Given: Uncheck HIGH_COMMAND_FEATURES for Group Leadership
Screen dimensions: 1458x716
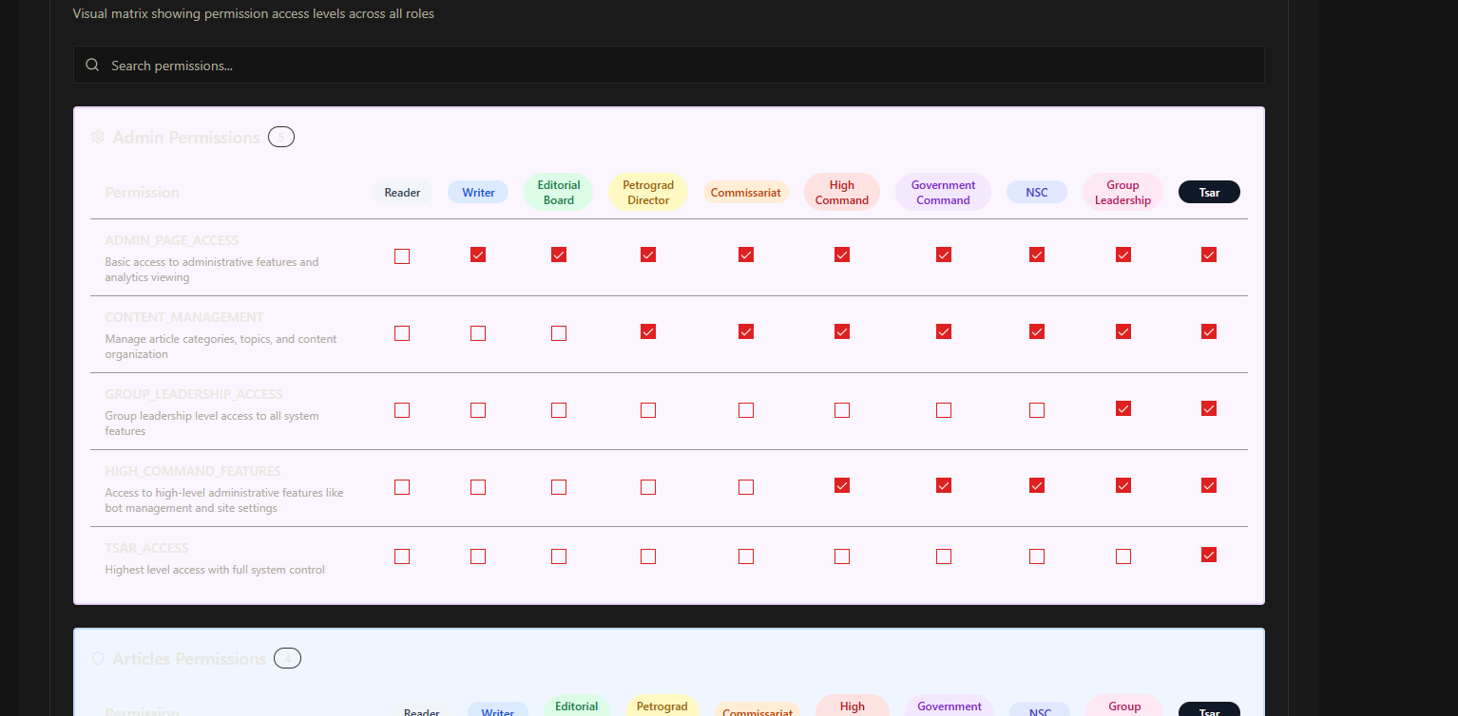Looking at the screenshot, I should click(x=1123, y=485).
